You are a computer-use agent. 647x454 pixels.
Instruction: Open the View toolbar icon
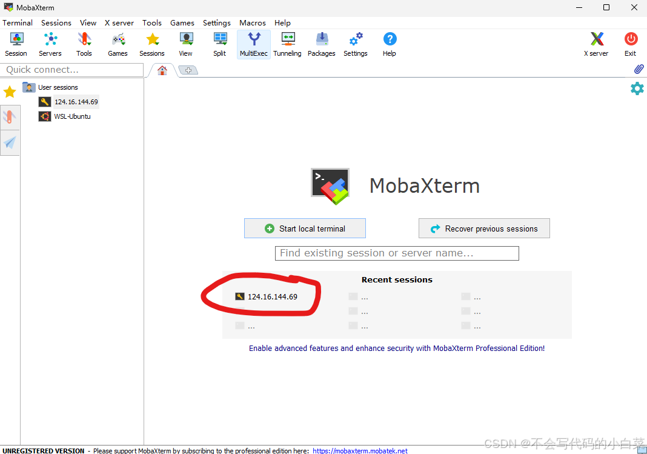pos(186,44)
